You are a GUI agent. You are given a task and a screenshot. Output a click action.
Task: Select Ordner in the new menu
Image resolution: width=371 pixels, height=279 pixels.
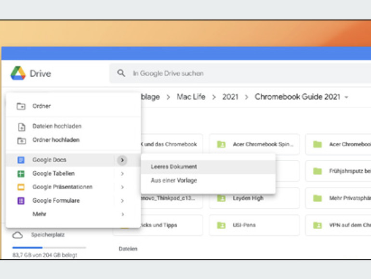(73, 106)
